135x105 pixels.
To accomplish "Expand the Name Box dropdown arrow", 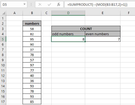I will (x=25, y=4).
